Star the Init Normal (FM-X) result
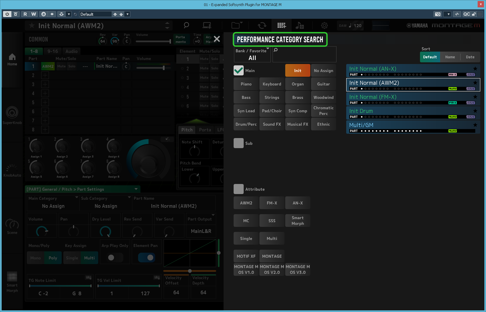Screen dimensions: 486x312 [475, 97]
